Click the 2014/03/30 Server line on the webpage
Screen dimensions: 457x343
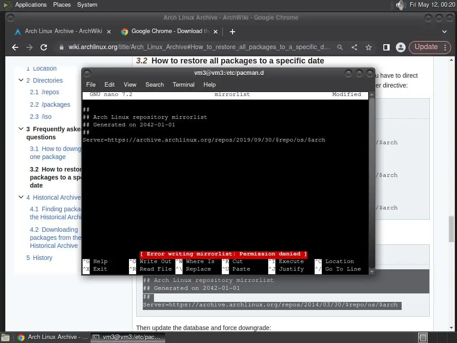click(270, 305)
